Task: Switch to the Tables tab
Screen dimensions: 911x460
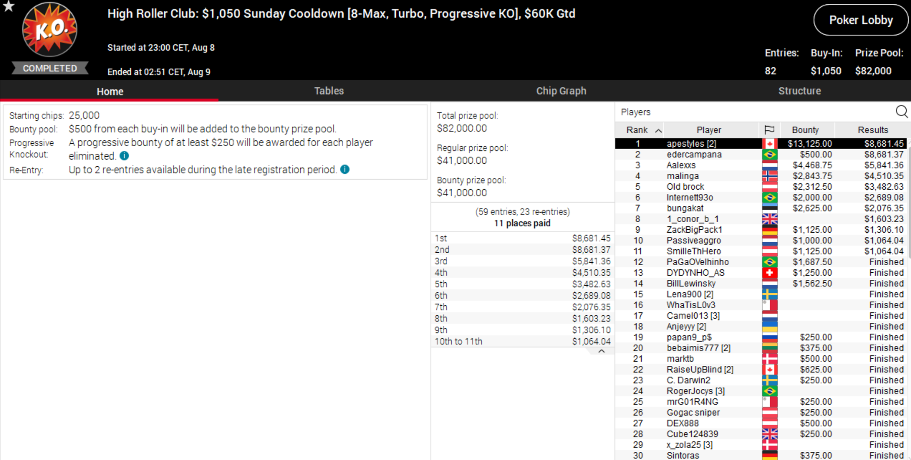Action: 328,91
